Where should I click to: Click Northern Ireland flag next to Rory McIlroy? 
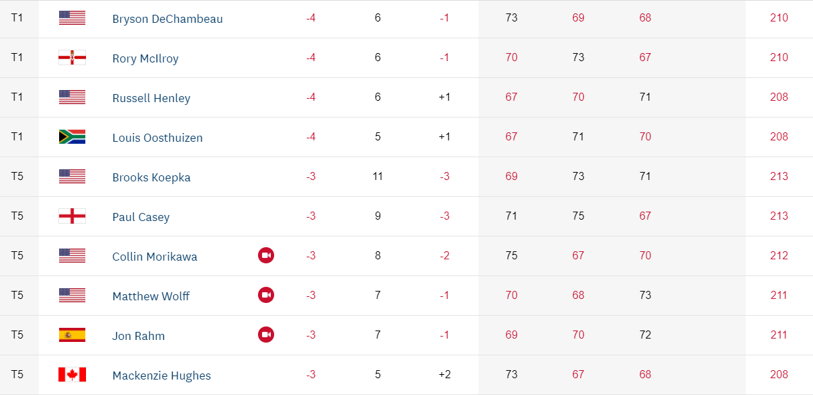click(72, 58)
